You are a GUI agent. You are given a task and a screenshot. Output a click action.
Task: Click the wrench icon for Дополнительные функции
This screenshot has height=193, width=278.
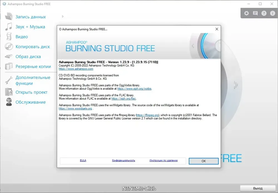click(9, 80)
